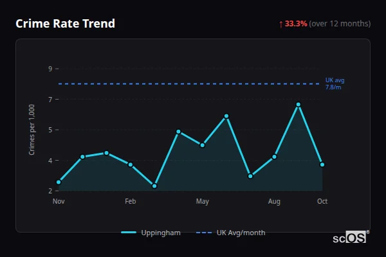The height and width of the screenshot is (257, 386).
Task: Click the y-axis value '2'
Action: coord(50,191)
